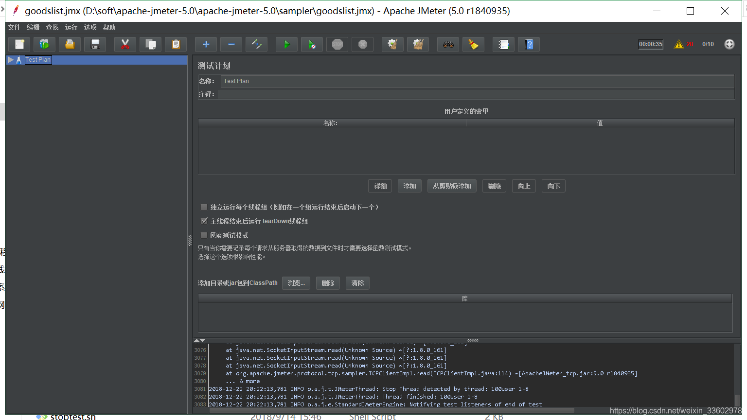Open the 查找 menu

(53, 27)
